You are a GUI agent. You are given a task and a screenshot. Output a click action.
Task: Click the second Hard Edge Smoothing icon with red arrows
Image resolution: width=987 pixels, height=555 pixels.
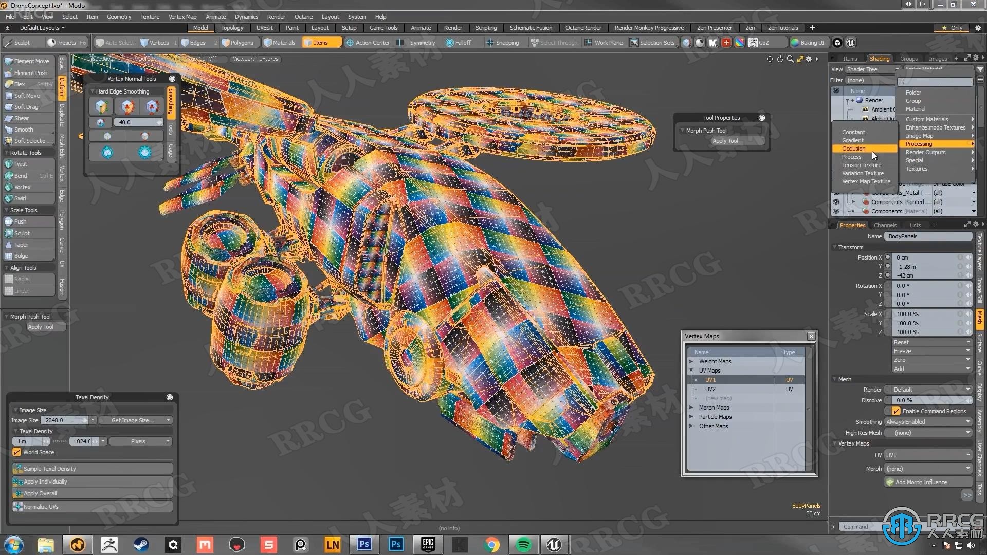(x=127, y=106)
